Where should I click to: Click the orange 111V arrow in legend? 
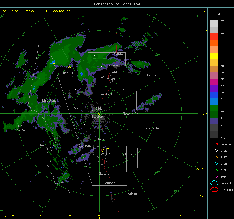pos(214,157)
